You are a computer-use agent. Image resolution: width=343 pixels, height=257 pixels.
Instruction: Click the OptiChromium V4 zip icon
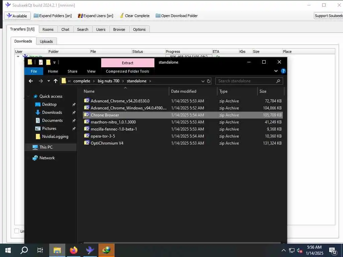point(87,143)
